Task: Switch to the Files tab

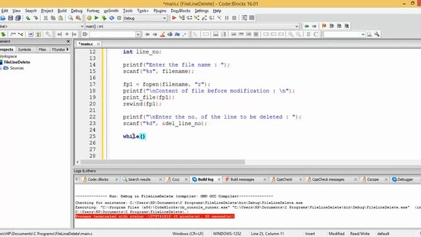Action: pos(42,49)
